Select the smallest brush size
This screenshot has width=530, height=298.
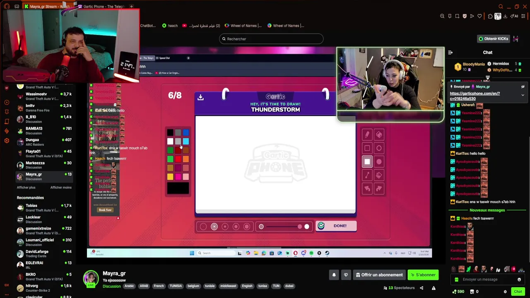(x=203, y=226)
